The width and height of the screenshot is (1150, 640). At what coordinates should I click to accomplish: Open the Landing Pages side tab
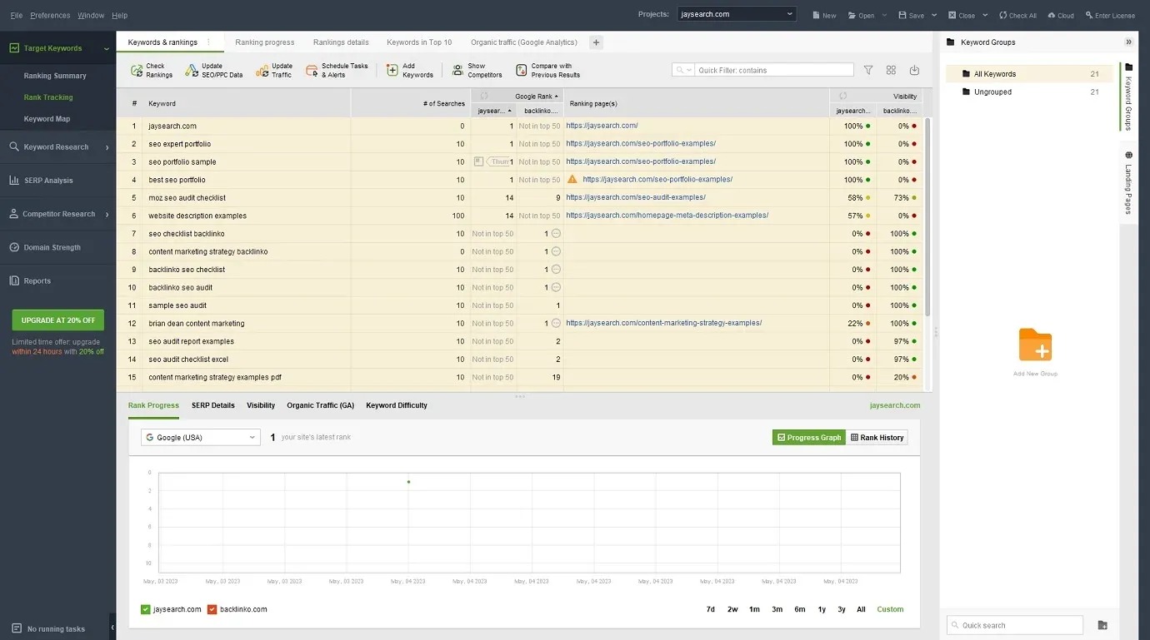(1128, 181)
